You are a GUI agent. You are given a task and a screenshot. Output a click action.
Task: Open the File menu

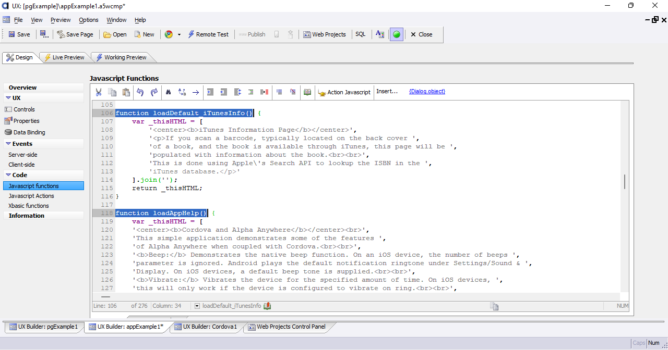tap(18, 20)
